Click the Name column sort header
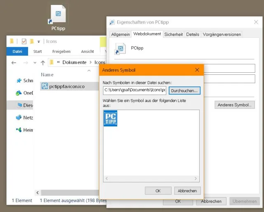This screenshot has width=264, height=212. [x=47, y=75]
